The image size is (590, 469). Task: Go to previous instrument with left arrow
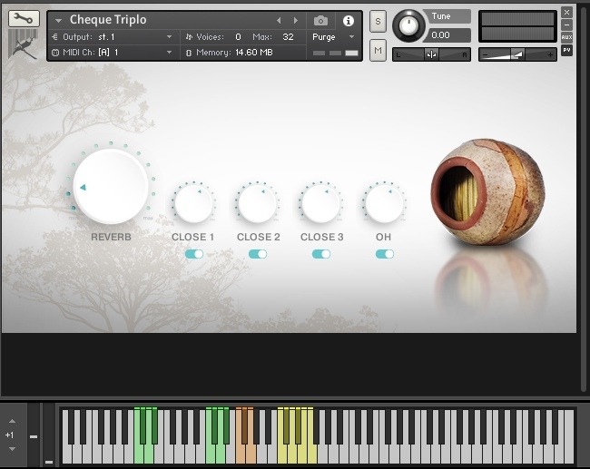[279, 20]
